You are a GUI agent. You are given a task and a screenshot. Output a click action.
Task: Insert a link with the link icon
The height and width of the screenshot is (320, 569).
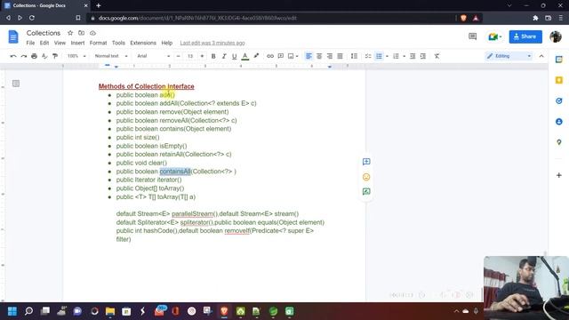click(x=270, y=56)
